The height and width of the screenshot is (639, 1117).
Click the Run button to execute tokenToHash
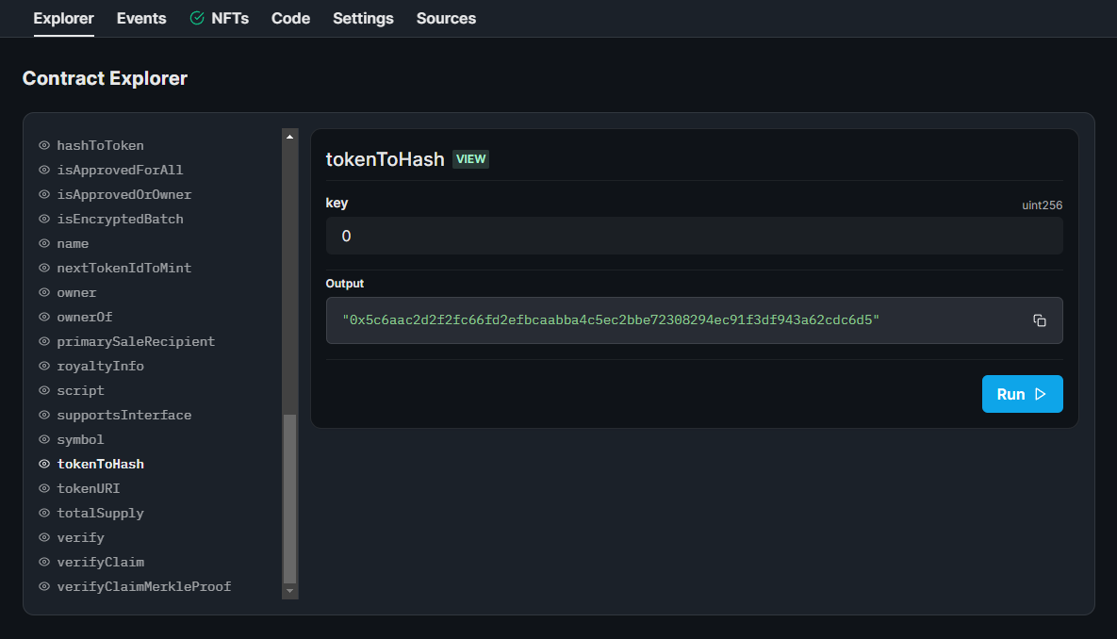[x=1022, y=394]
